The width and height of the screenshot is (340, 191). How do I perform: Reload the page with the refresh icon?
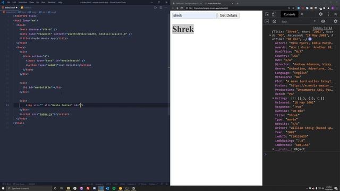click(x=182, y=8)
